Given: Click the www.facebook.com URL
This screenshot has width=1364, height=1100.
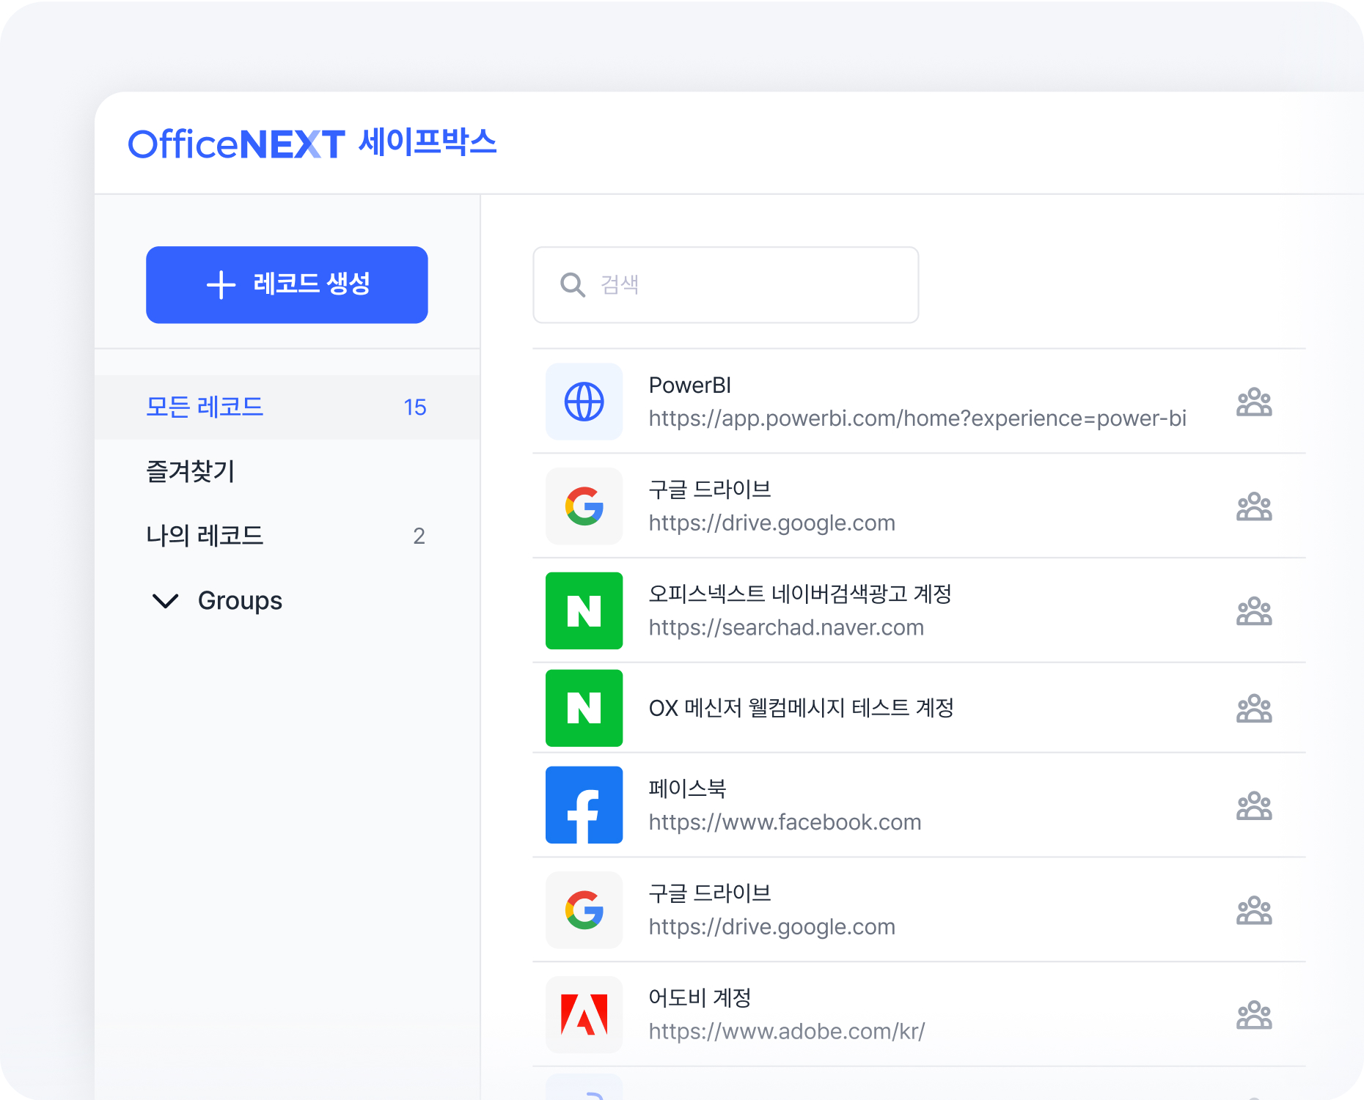Looking at the screenshot, I should coord(785,822).
